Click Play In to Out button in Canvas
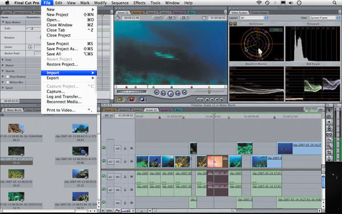342x214 pixels. tap(164, 94)
